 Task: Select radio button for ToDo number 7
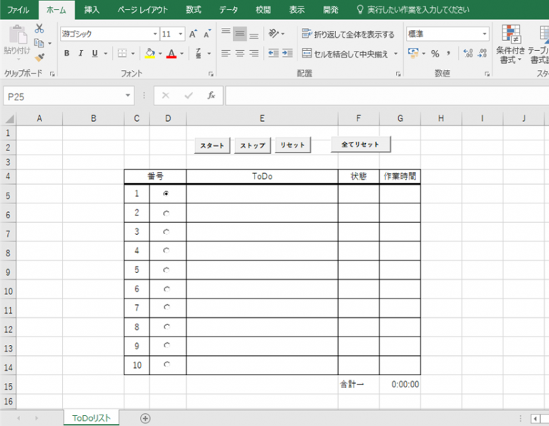[167, 307]
